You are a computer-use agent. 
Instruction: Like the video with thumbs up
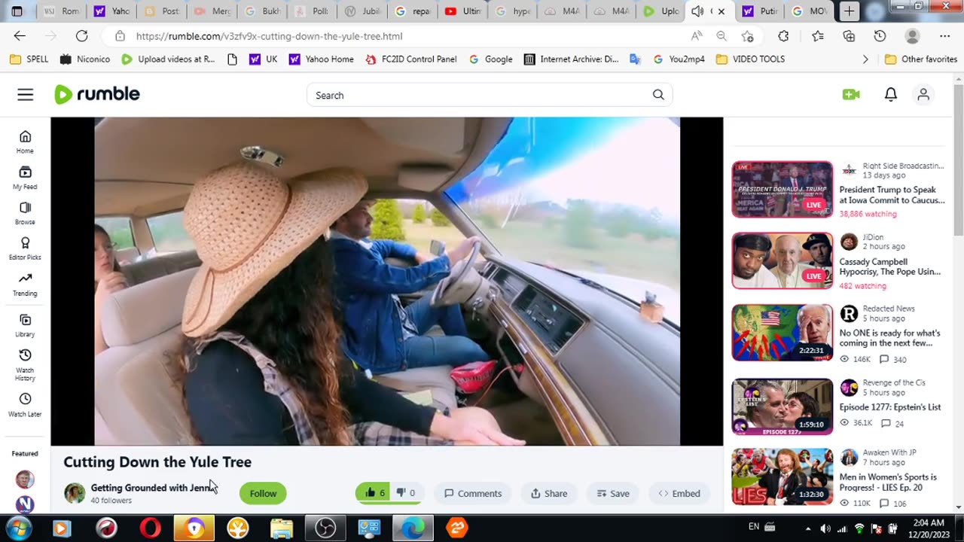click(374, 493)
